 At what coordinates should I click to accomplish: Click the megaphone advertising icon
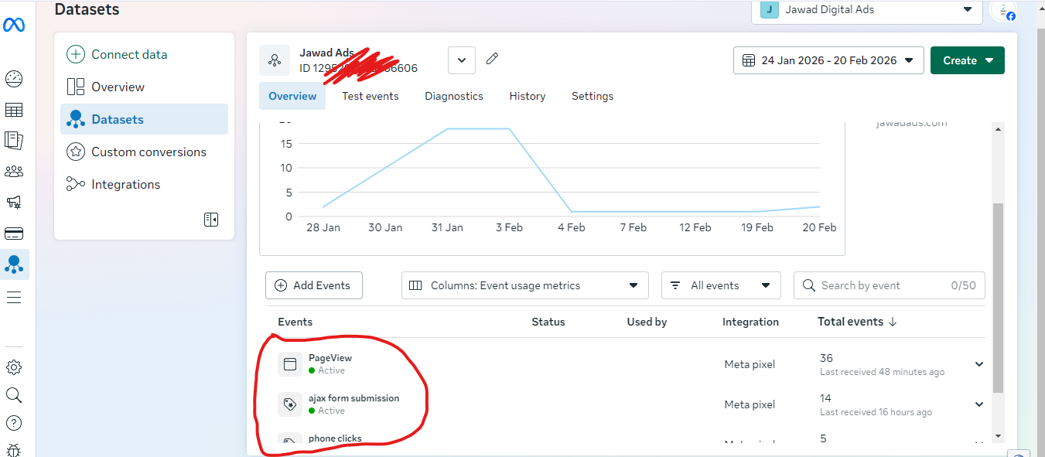pos(14,203)
